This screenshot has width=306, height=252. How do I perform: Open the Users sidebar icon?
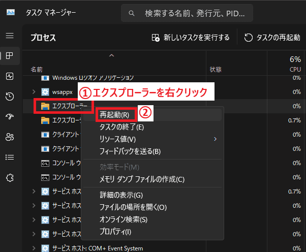pos(10,137)
